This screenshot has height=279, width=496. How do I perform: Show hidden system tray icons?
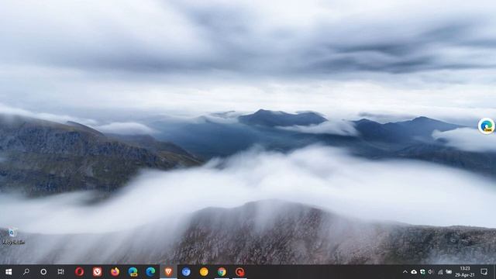[x=405, y=272]
